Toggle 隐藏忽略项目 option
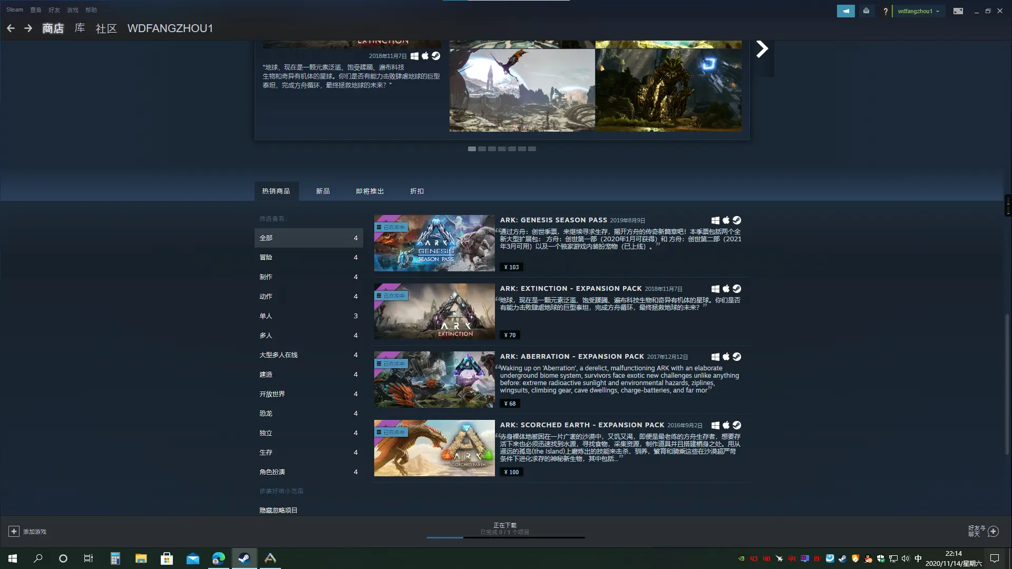This screenshot has width=1012, height=569. point(278,511)
